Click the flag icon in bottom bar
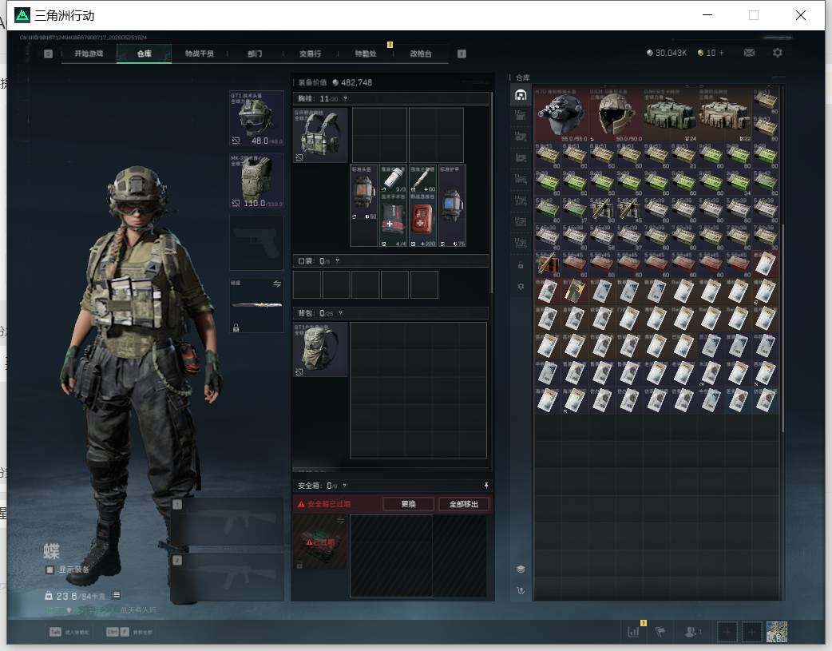Screen dimensions: 832x651 pyautogui.click(x=660, y=631)
